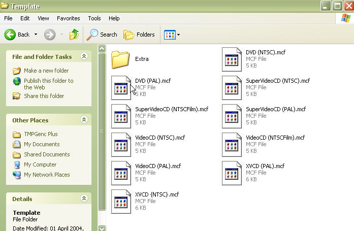Click the greyed Forward arrow icon
The width and height of the screenshot is (354, 231).
50,35
